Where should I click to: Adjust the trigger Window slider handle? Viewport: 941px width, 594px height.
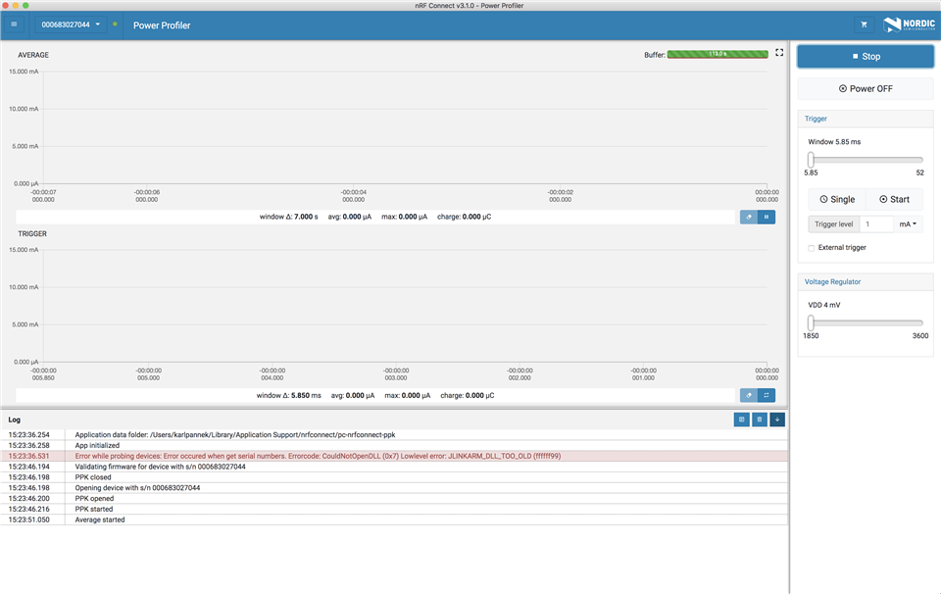click(x=811, y=160)
